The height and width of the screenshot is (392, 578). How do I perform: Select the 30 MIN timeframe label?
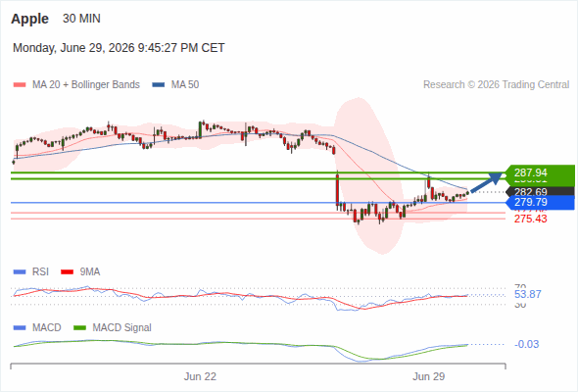point(81,19)
